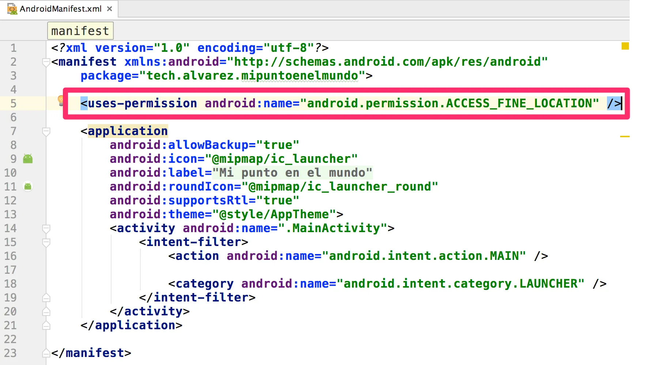
Task: Click line number 5 in the gutter
Action: pos(13,103)
